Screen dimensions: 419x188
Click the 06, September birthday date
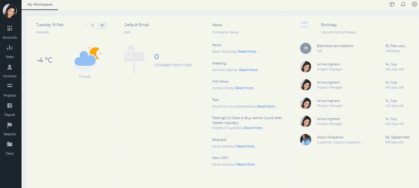(398, 137)
